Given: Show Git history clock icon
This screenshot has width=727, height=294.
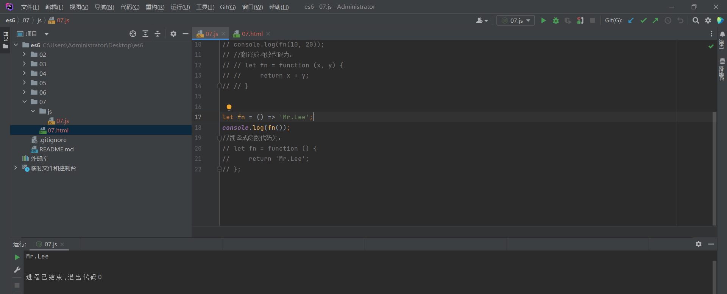Looking at the screenshot, I should [x=668, y=20].
